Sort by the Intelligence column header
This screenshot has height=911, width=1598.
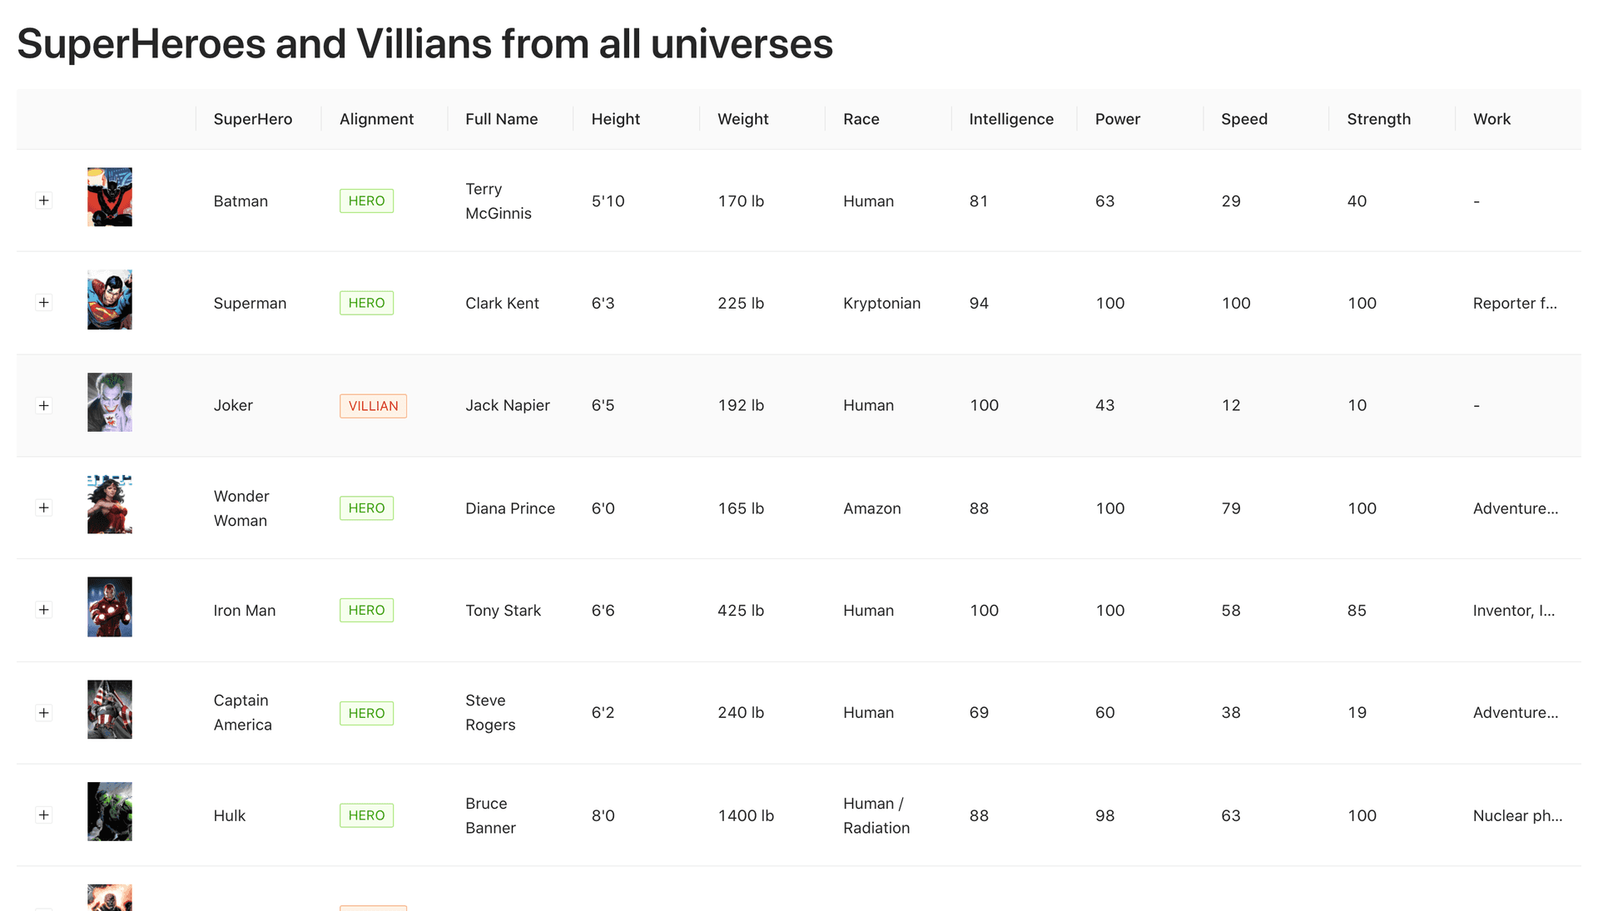coord(1010,119)
